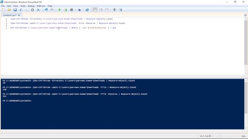Clear the console pane with its toolbar icon
Image resolution: width=248 pixels, height=139 pixels.
pos(38,10)
